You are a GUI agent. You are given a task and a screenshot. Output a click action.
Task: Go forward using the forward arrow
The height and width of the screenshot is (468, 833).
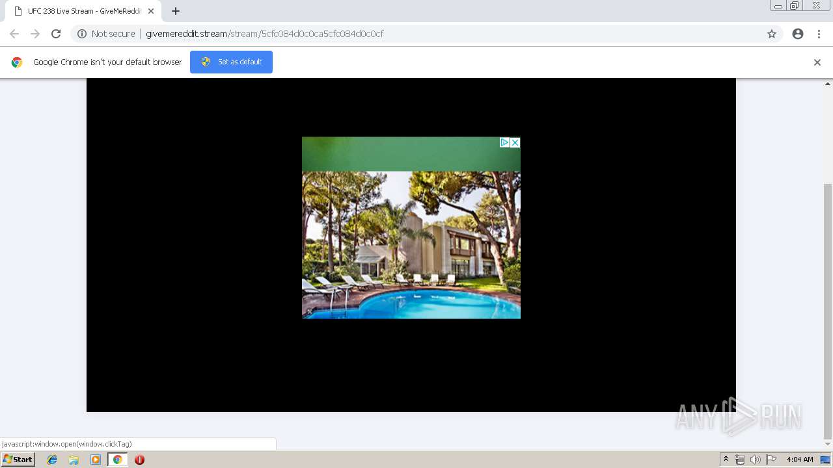[x=35, y=34]
